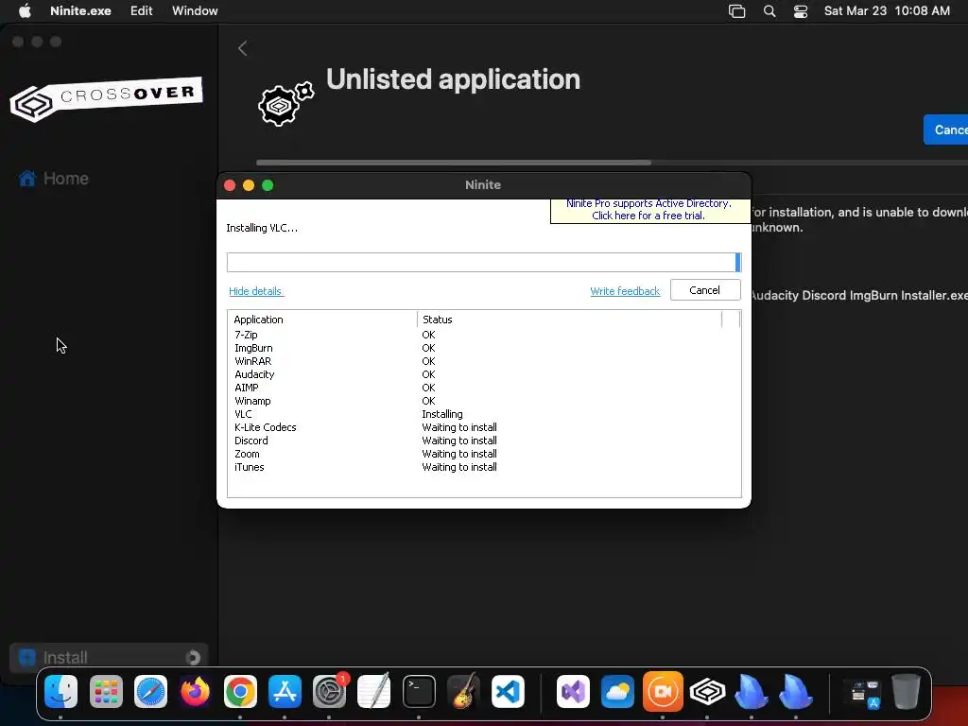
Task: Maximize the Ninite window with green button
Action: point(268,185)
